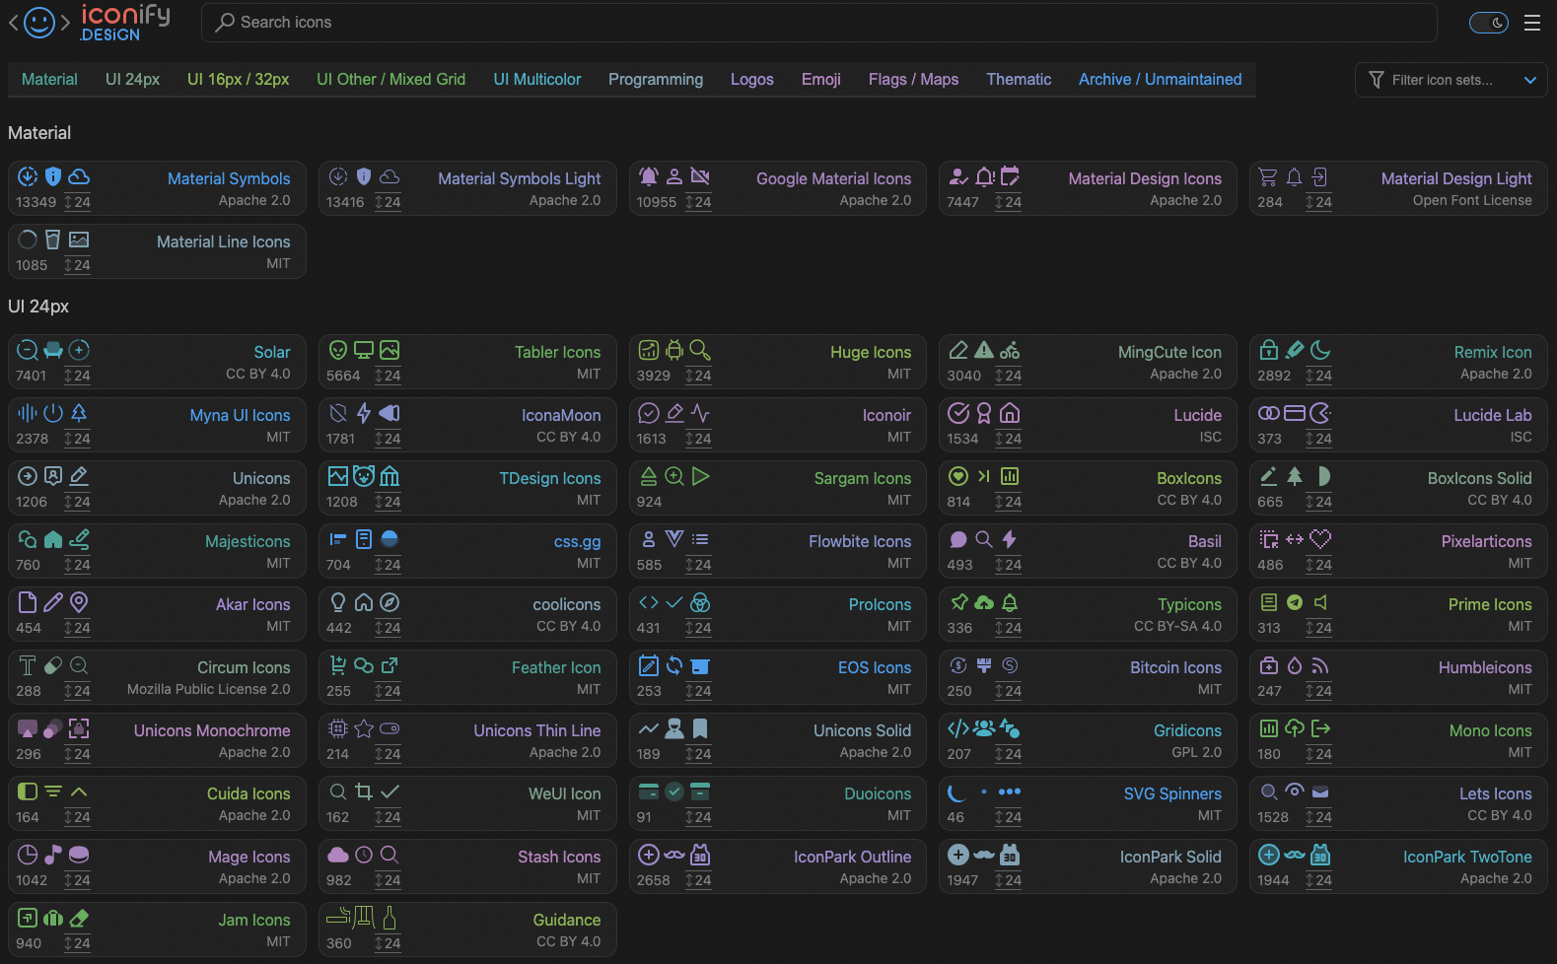Click the magnifier icon in Huge Icons
1557x964 pixels.
[x=700, y=350]
